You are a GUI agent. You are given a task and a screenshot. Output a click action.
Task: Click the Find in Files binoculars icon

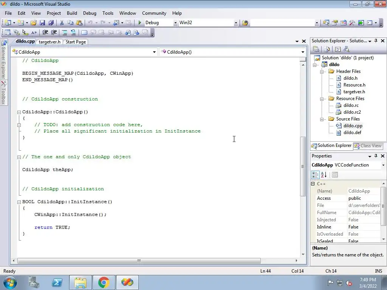point(245,23)
